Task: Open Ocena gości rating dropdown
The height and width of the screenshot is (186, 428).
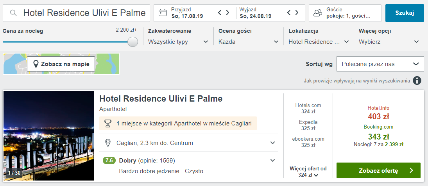Action: pyautogui.click(x=248, y=42)
